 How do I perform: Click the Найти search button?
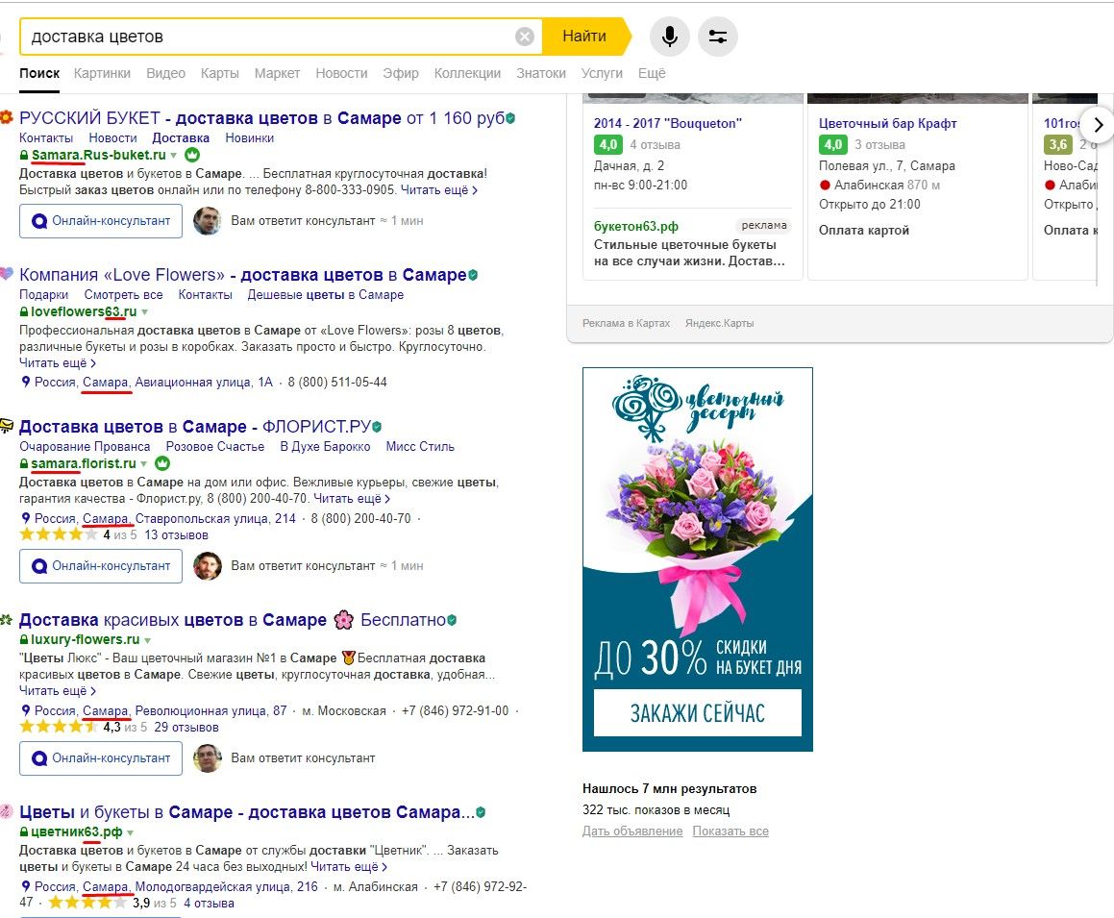click(x=584, y=37)
